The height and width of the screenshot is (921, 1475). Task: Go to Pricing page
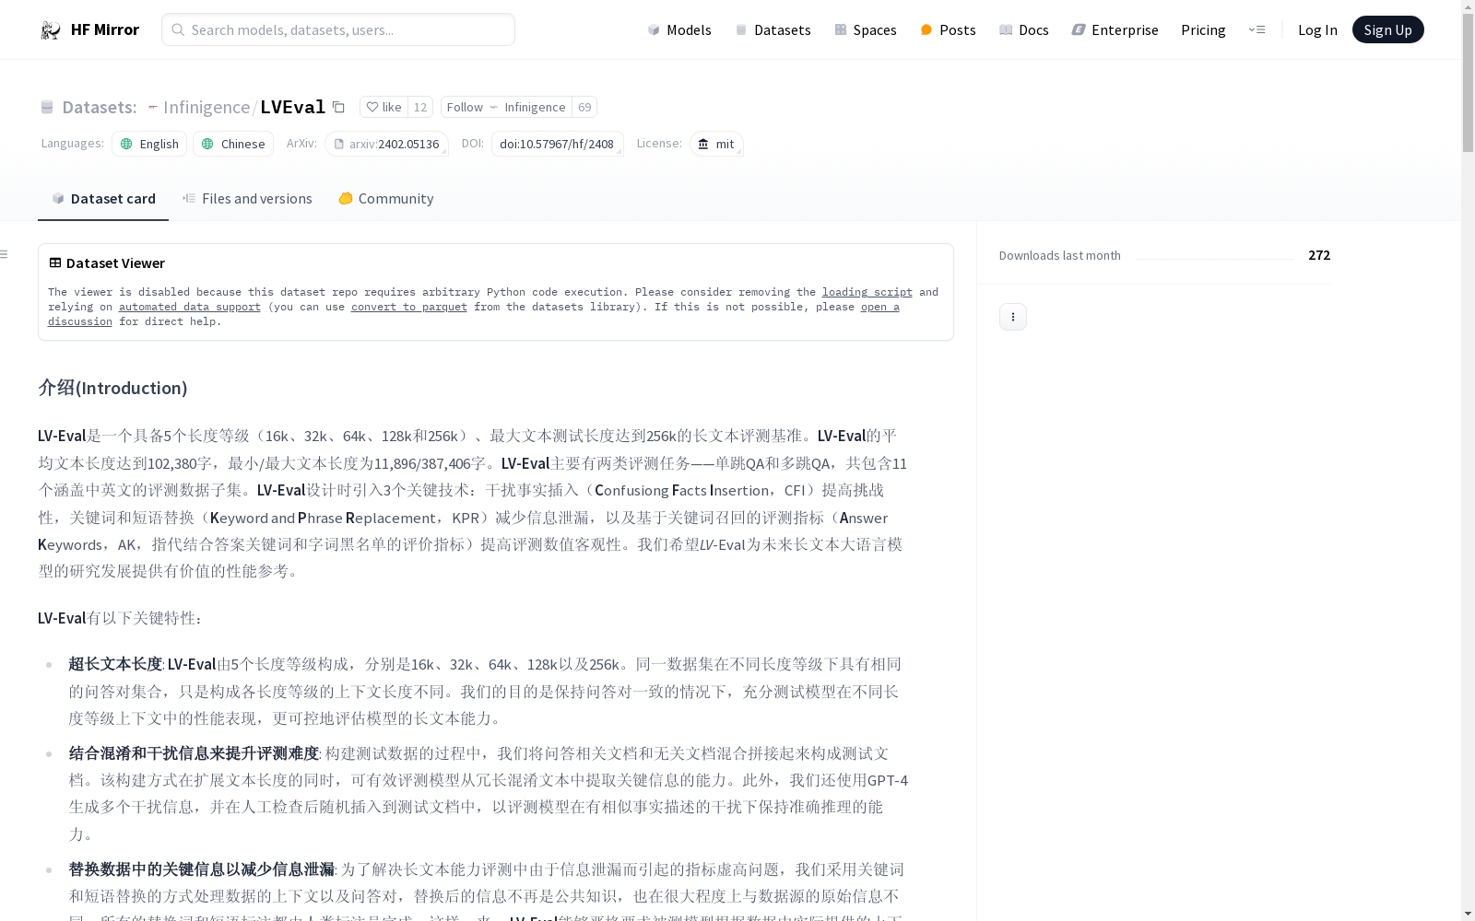tap(1203, 29)
